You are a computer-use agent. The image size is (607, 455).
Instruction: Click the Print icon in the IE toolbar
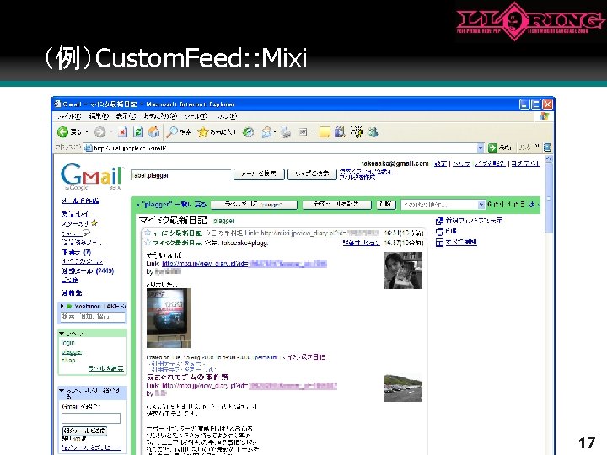[x=286, y=132]
